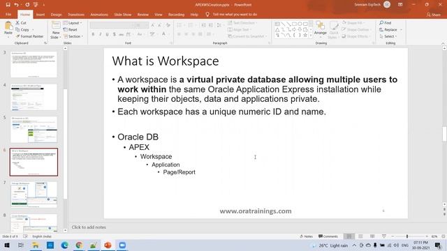Undo the last action

16,5
